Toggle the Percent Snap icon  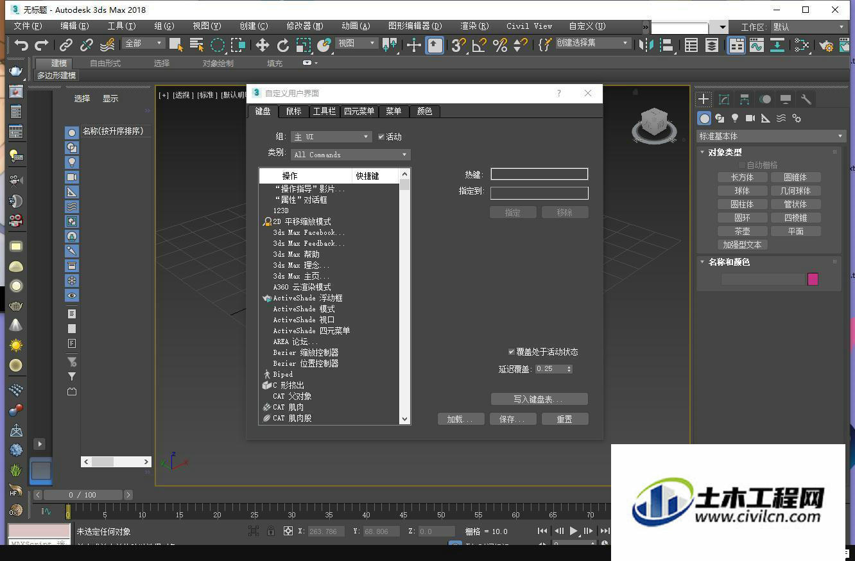coord(500,45)
